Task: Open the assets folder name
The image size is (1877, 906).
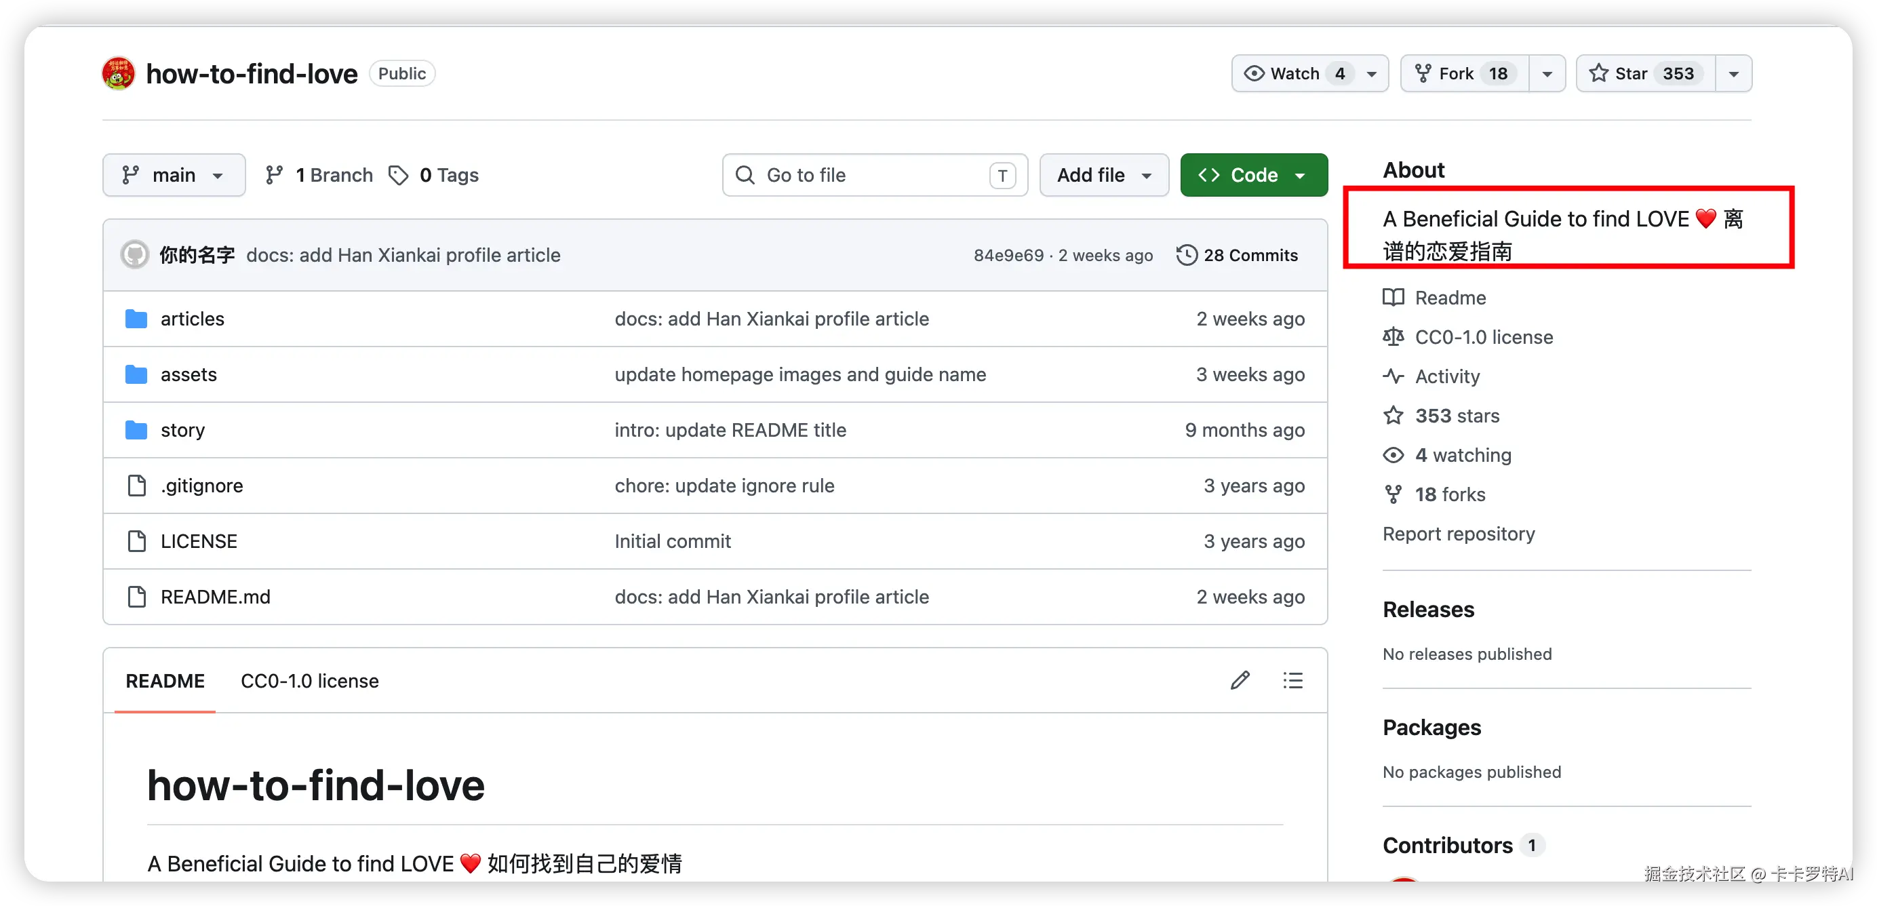Action: 189,374
